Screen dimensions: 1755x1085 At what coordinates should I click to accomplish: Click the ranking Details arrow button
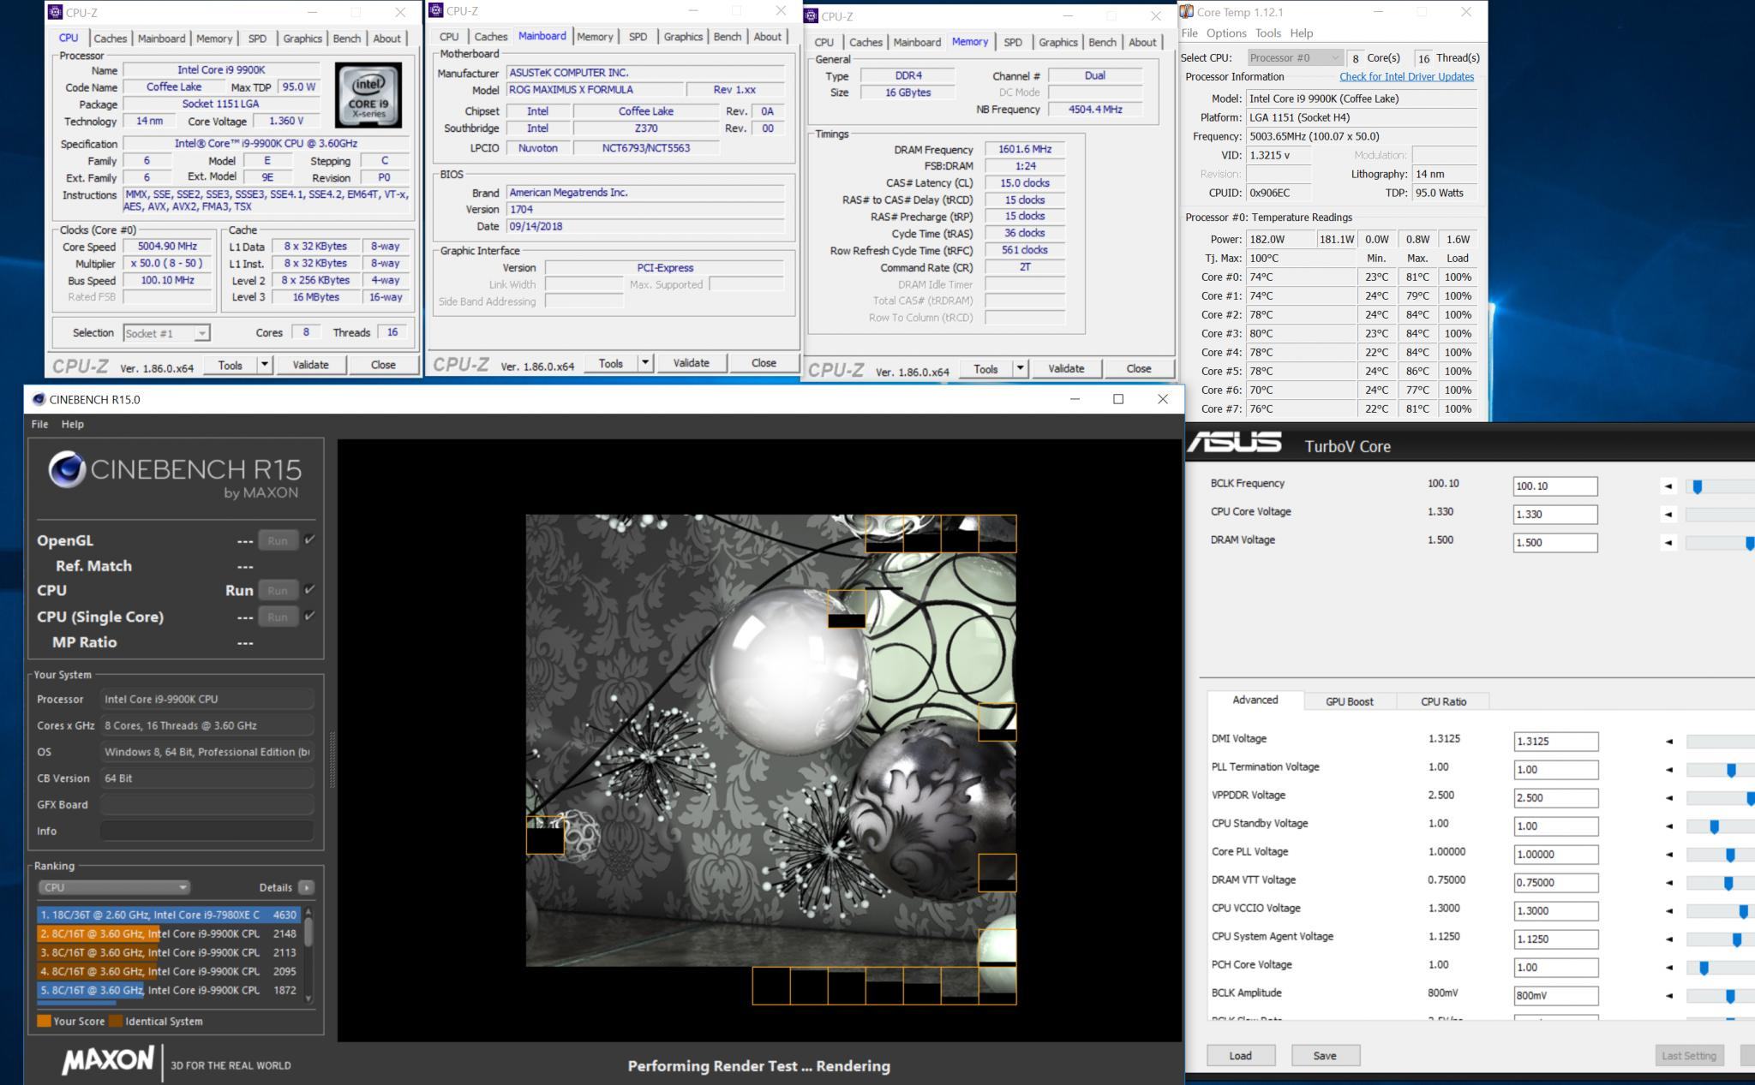click(306, 887)
